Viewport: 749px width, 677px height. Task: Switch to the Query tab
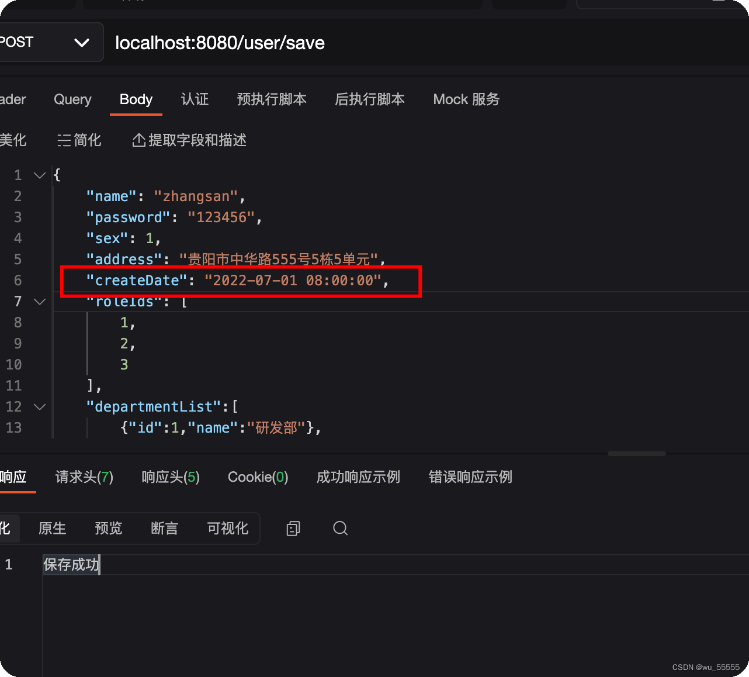coord(72,99)
